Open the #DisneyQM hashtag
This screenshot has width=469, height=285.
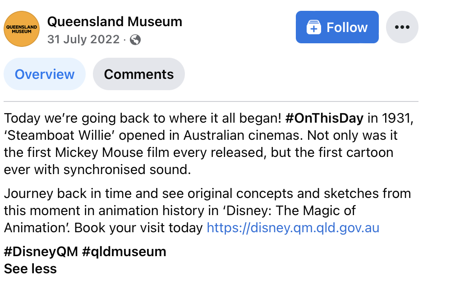coord(41,251)
